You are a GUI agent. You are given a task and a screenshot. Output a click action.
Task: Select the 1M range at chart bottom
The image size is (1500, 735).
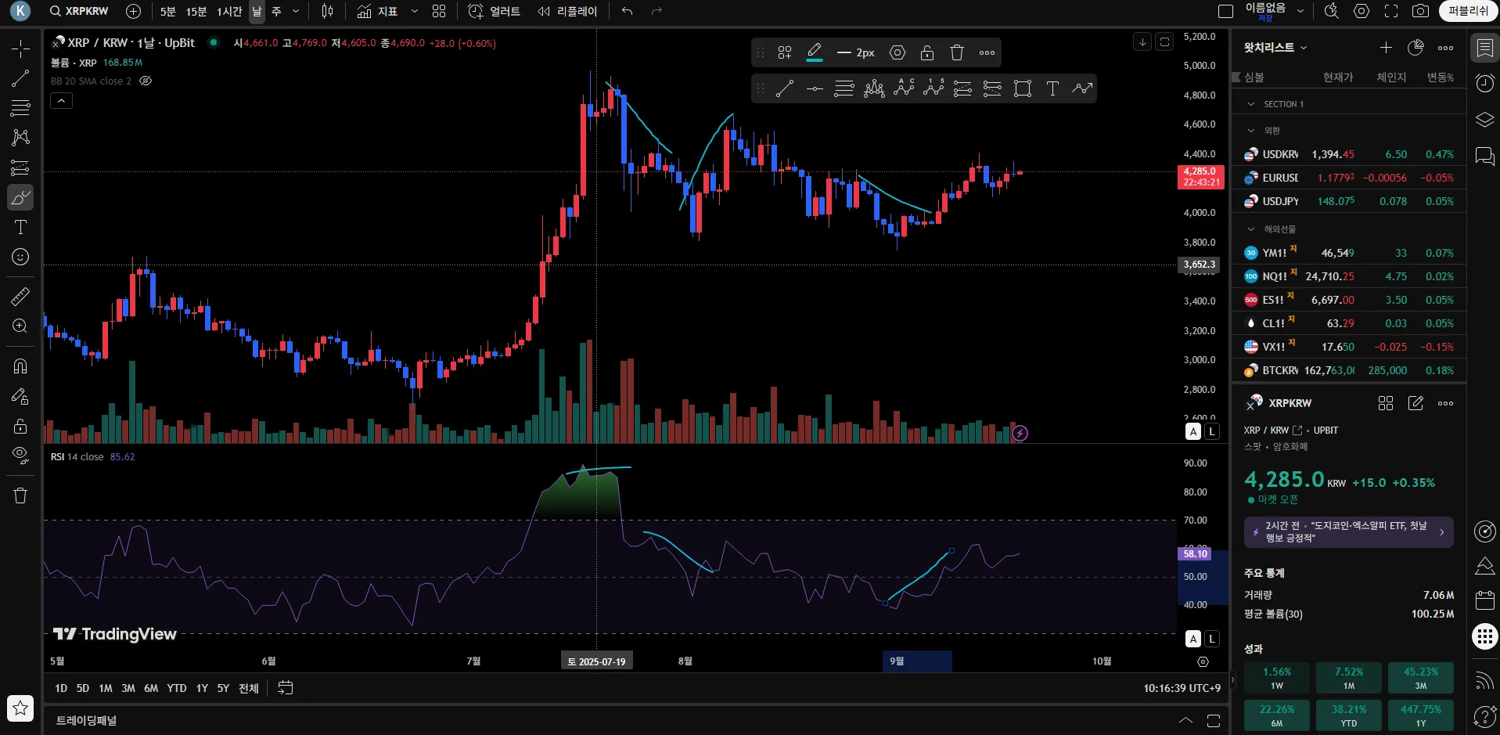pyautogui.click(x=106, y=688)
